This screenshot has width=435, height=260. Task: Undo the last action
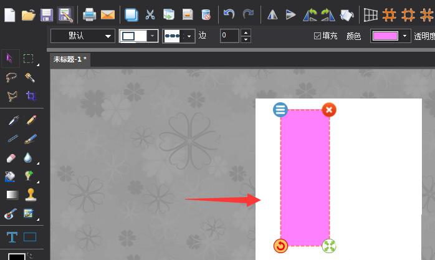pyautogui.click(x=229, y=14)
